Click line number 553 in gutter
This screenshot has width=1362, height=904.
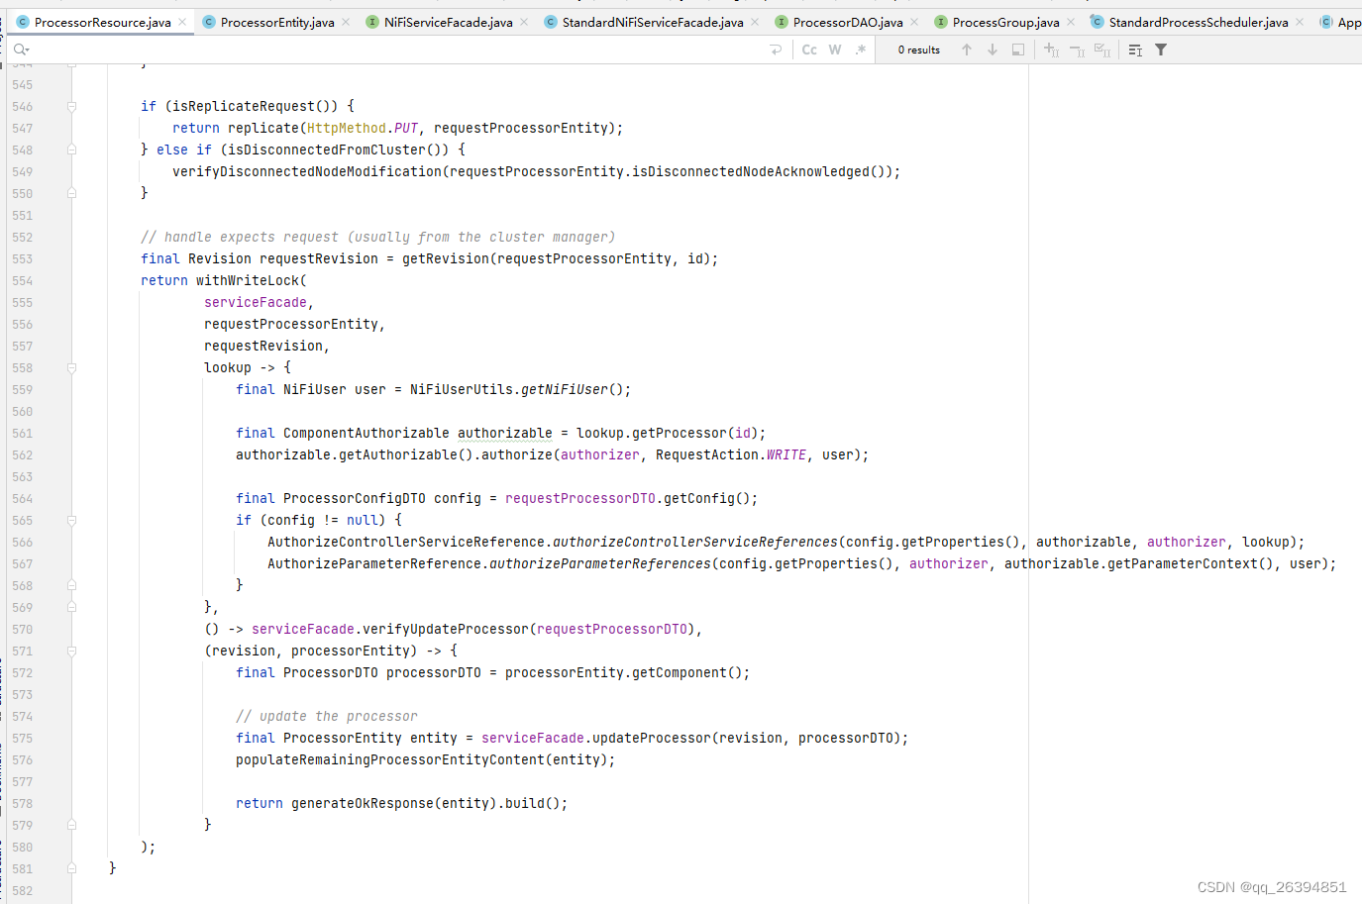point(22,259)
